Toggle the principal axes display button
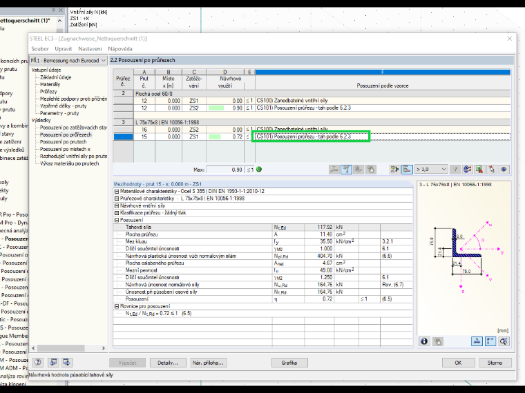This screenshot has width=525, height=393. (x=490, y=341)
